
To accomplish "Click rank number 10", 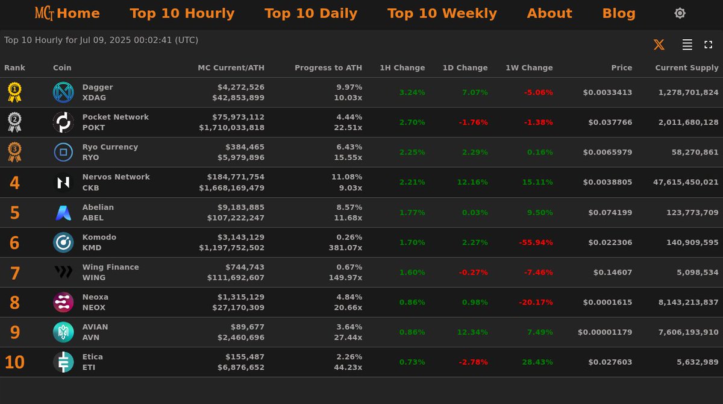I will pos(14,362).
